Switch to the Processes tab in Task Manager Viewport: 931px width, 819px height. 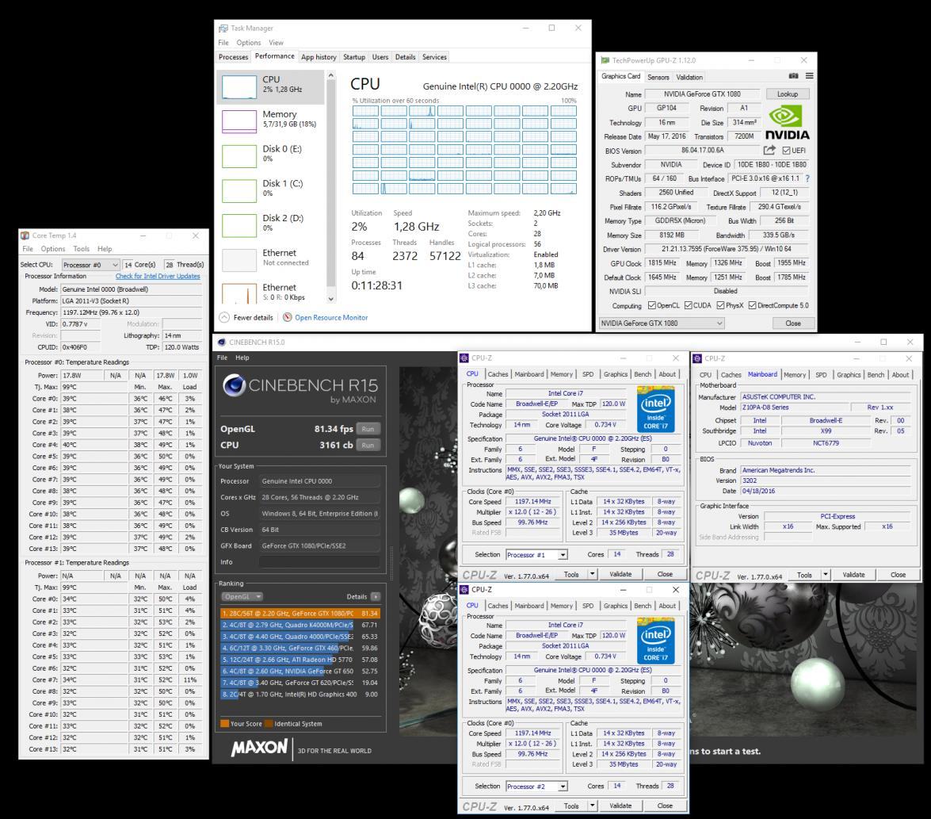(233, 57)
